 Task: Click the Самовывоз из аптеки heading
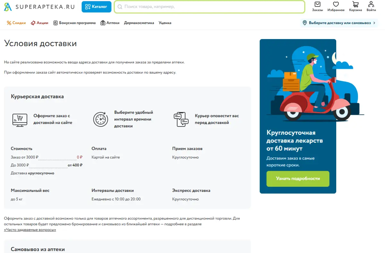38,249
